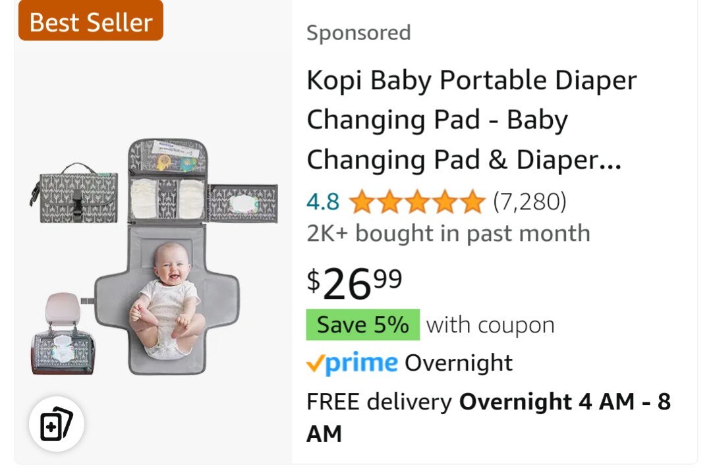Click the green Save 5% coupon badge
The width and height of the screenshot is (711, 476).
pos(362,325)
